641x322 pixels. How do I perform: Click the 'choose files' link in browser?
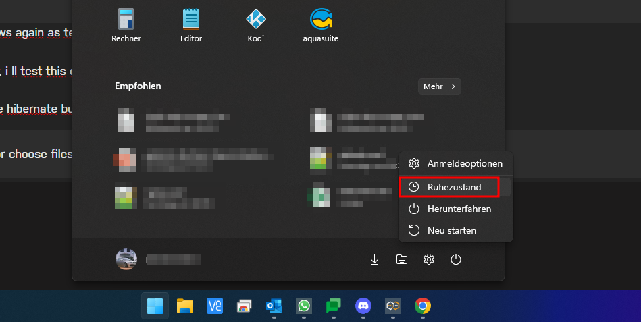pyautogui.click(x=41, y=154)
